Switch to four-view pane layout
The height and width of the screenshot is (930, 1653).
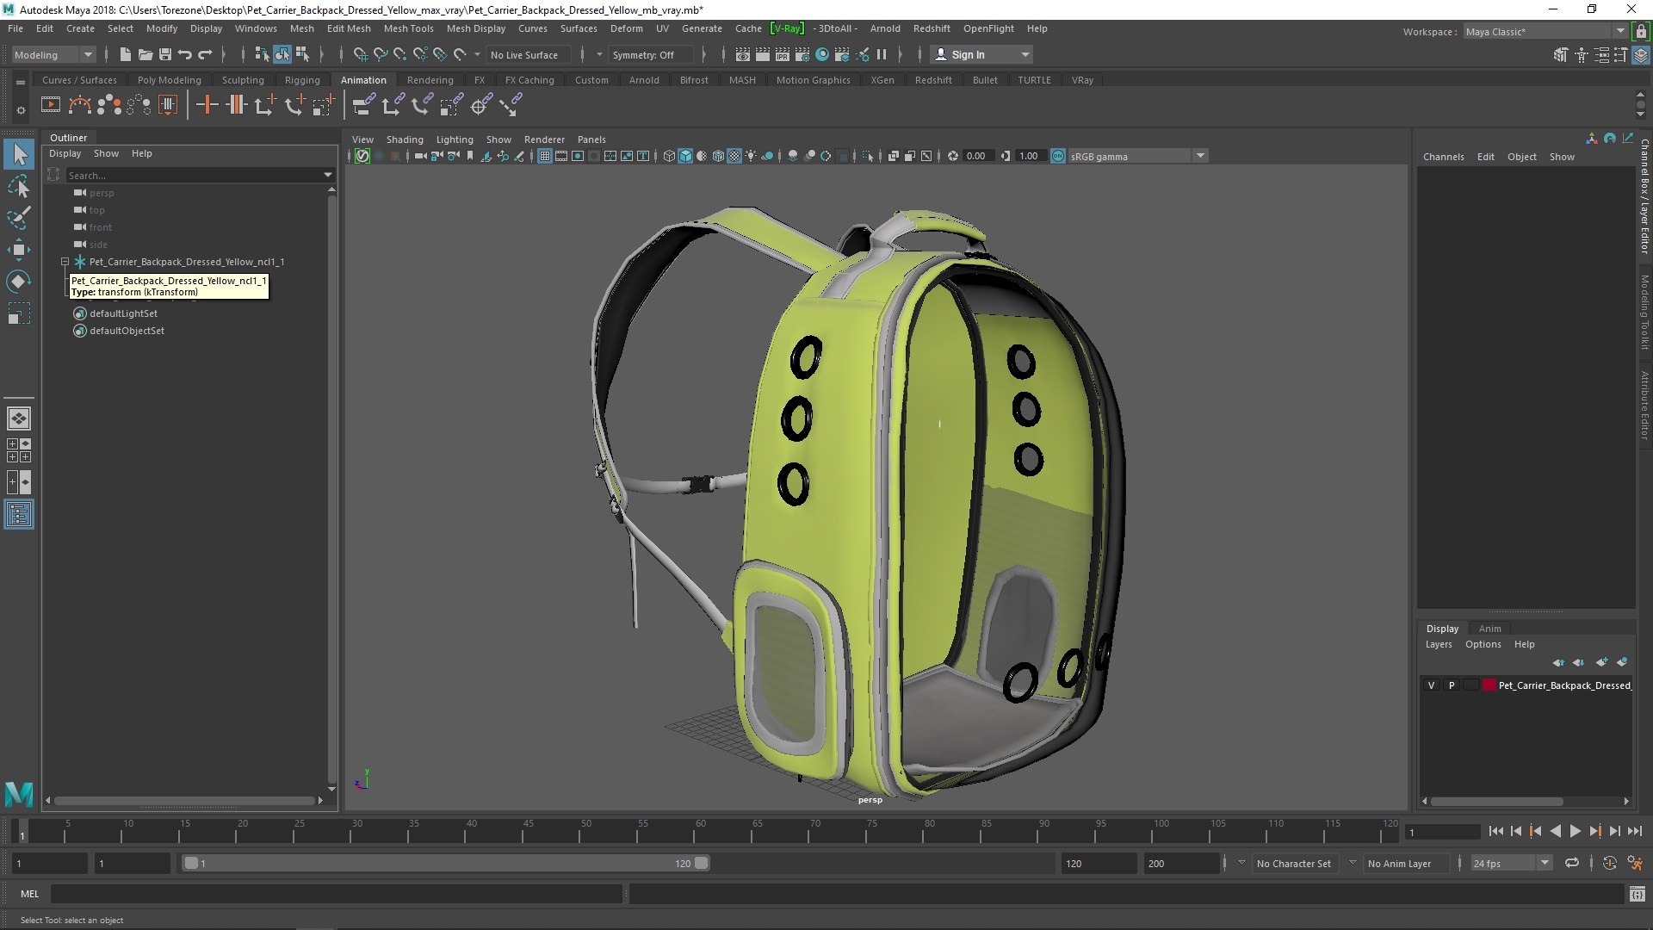(x=19, y=450)
